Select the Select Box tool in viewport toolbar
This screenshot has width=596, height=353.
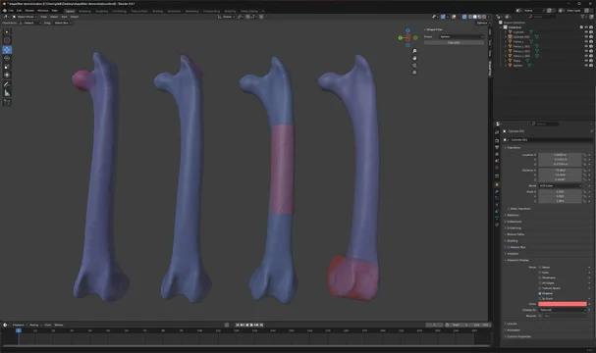[x=7, y=32]
